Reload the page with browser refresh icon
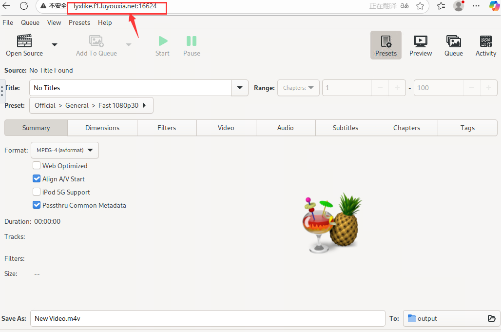Screen dimensions: 501x332 pyautogui.click(x=24, y=6)
